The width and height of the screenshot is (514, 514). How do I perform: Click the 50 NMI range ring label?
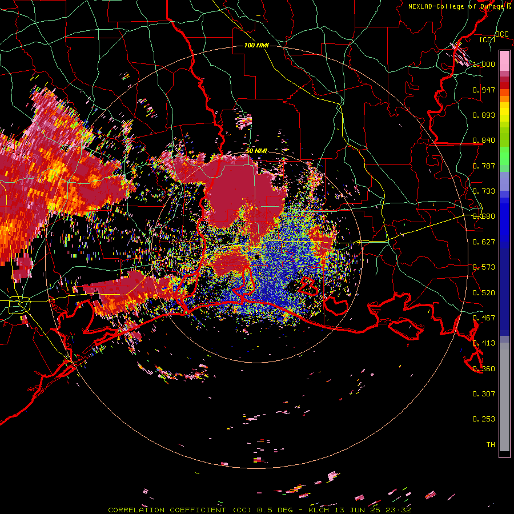[256, 151]
